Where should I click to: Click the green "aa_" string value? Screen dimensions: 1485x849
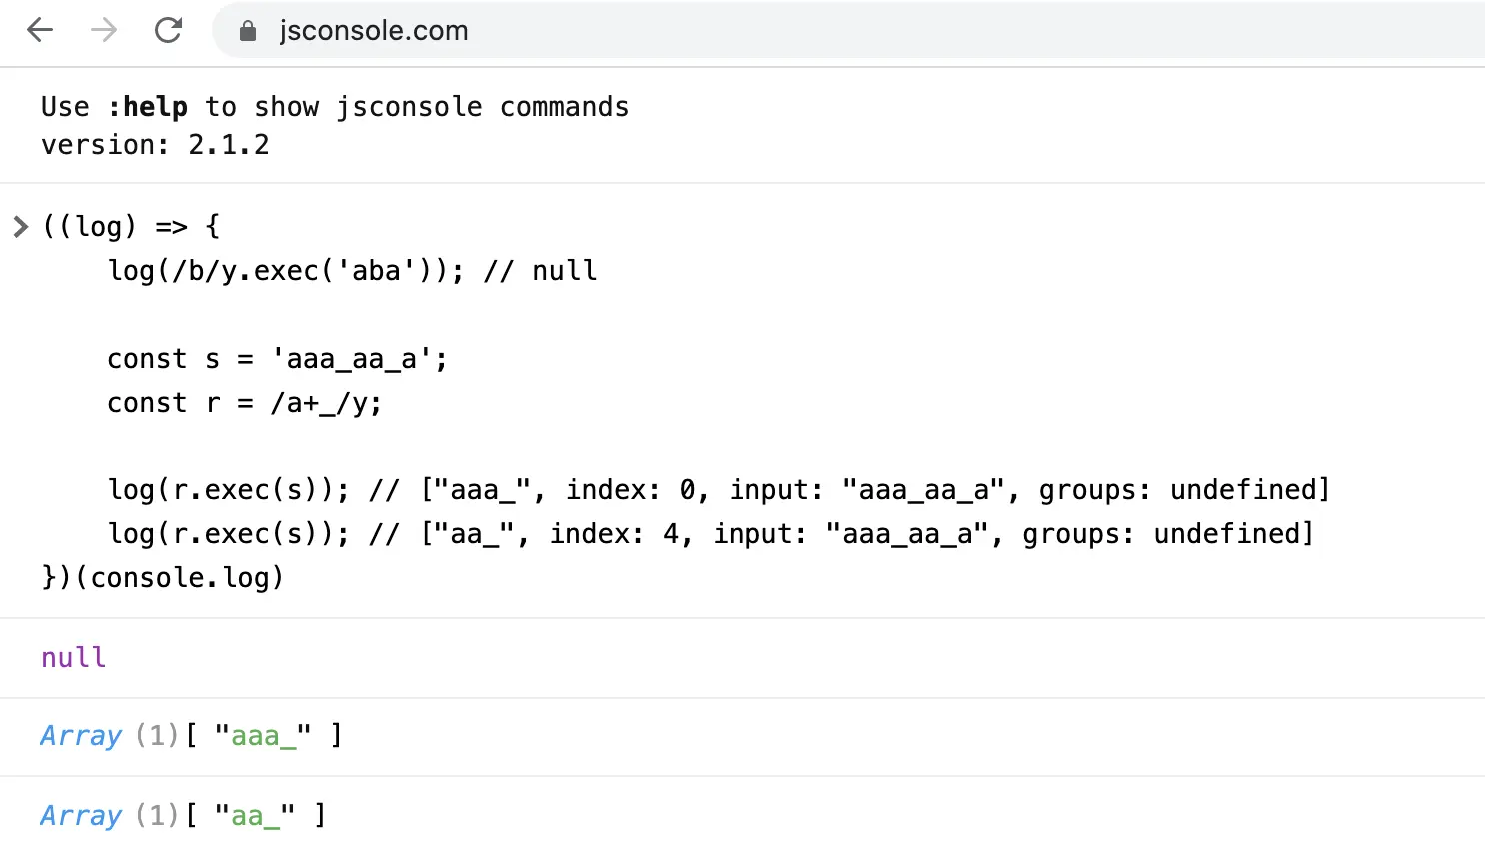255,816
